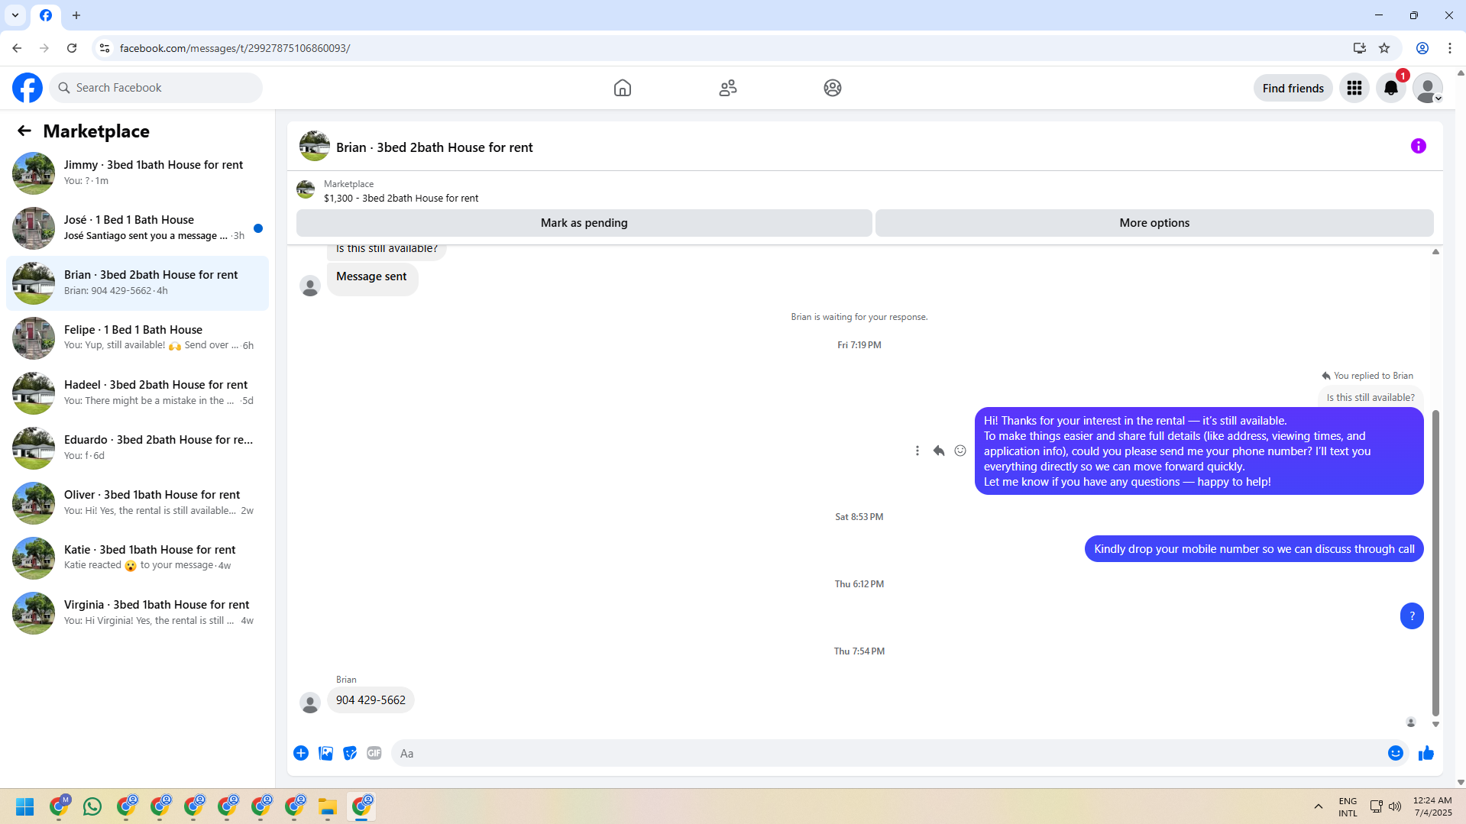Show hidden tray icons chevron
Image resolution: width=1466 pixels, height=824 pixels.
[1319, 806]
